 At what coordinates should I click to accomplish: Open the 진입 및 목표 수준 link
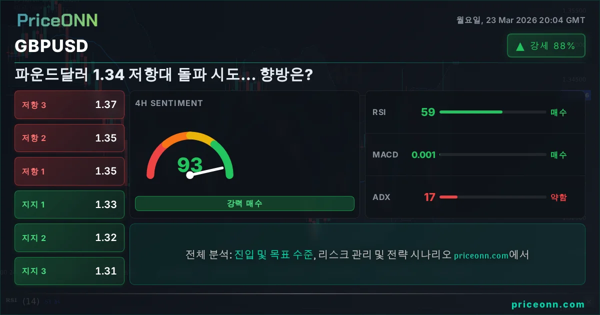274,255
